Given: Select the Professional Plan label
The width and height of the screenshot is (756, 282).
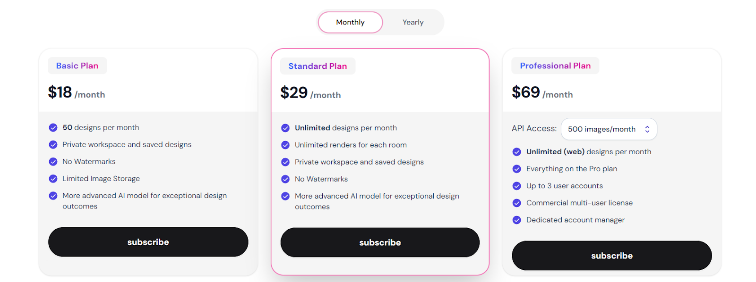Looking at the screenshot, I should pyautogui.click(x=555, y=66).
